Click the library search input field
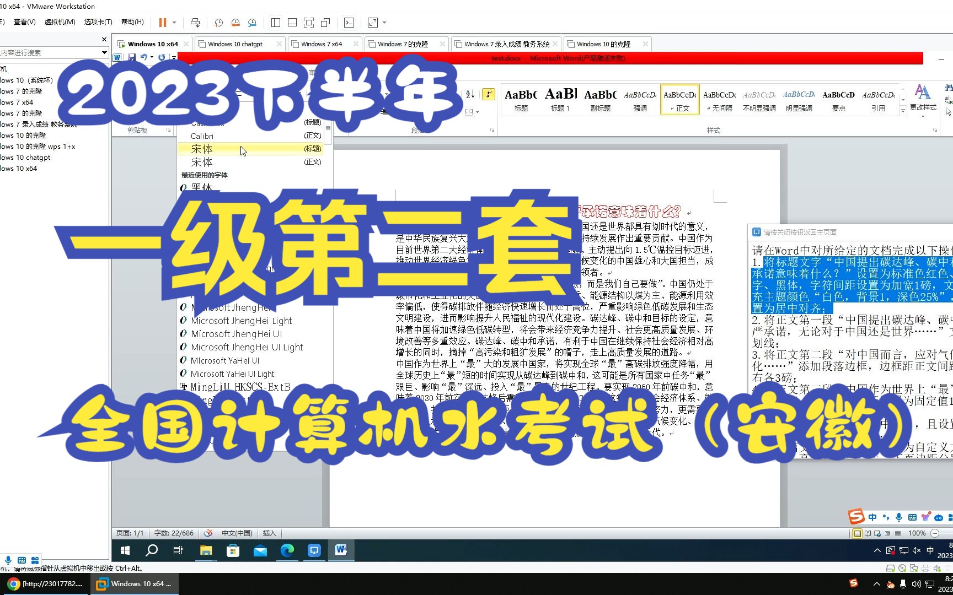Screen dimensions: 953x595 (50, 52)
